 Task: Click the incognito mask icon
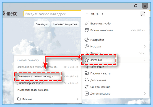pos(86,30)
